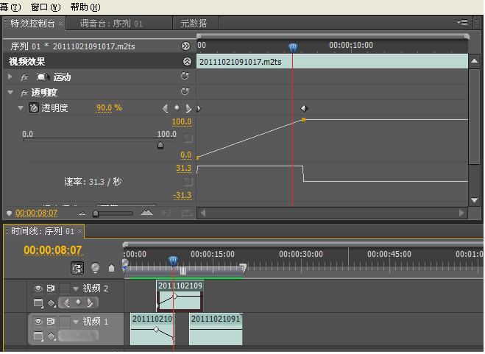Add or remove opacity keyframe
Viewport: 485px width, 354px height.
pyautogui.click(x=177, y=107)
